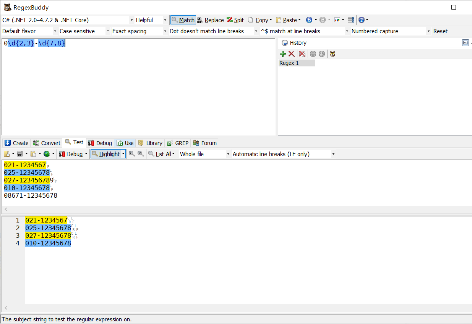
Task: Click the Find previous match icon
Action: pos(132,154)
